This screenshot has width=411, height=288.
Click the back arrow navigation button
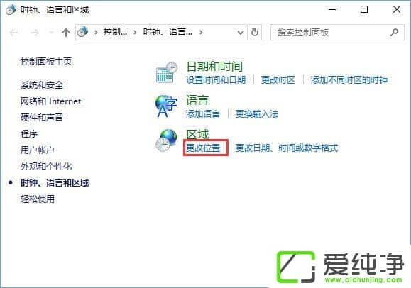13,33
